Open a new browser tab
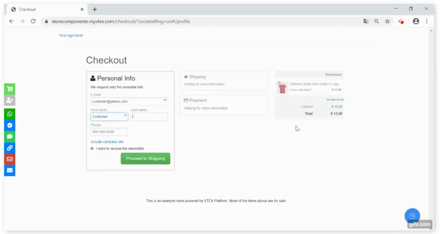440x234 pixels. [95, 9]
